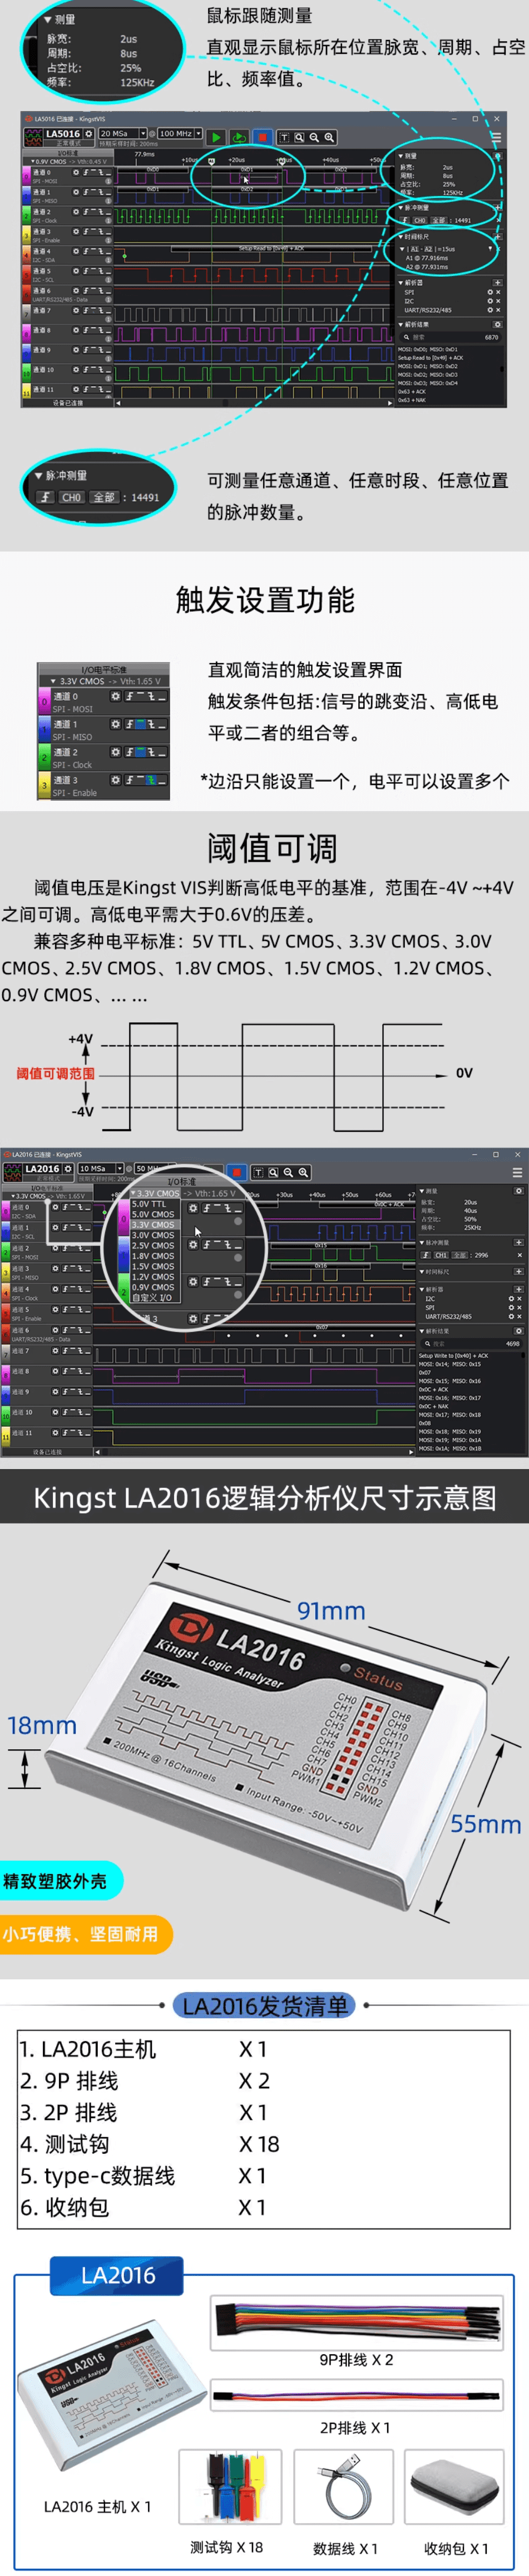The height and width of the screenshot is (2576, 529).
Task: Click the rising-edge icon in enlarged 脉冲测量 panel
Action: tap(45, 497)
